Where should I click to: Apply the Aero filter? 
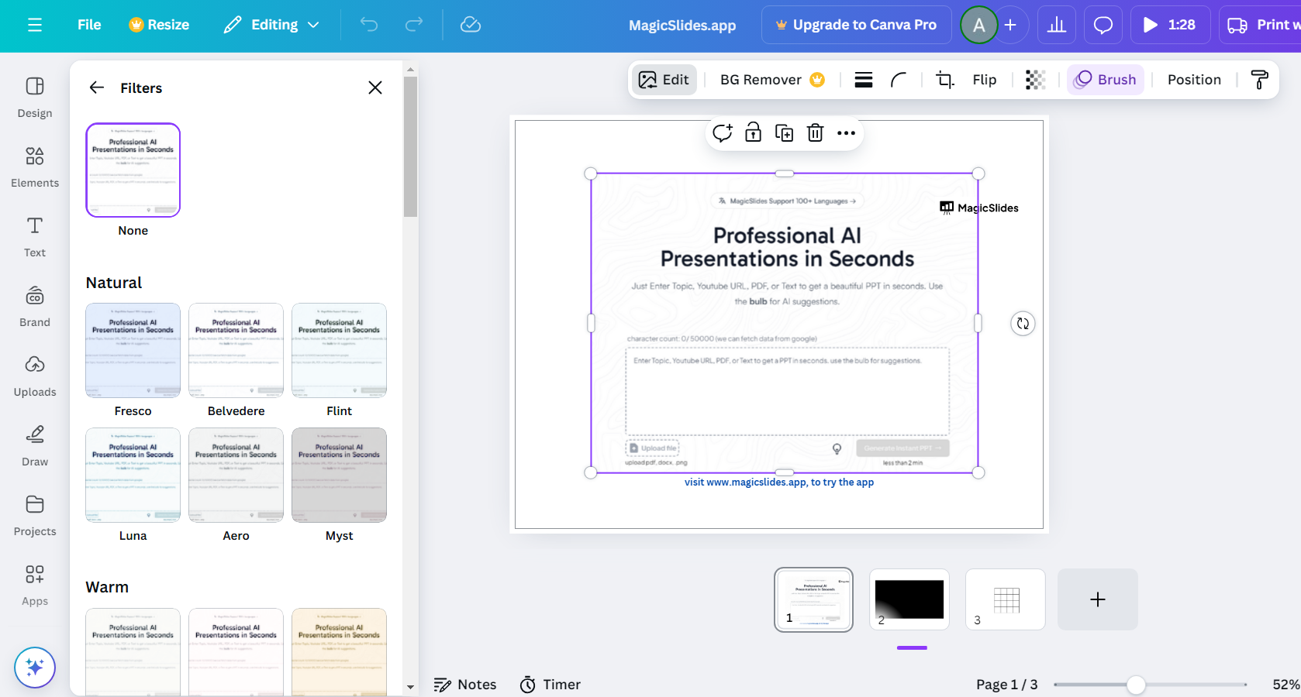point(236,475)
